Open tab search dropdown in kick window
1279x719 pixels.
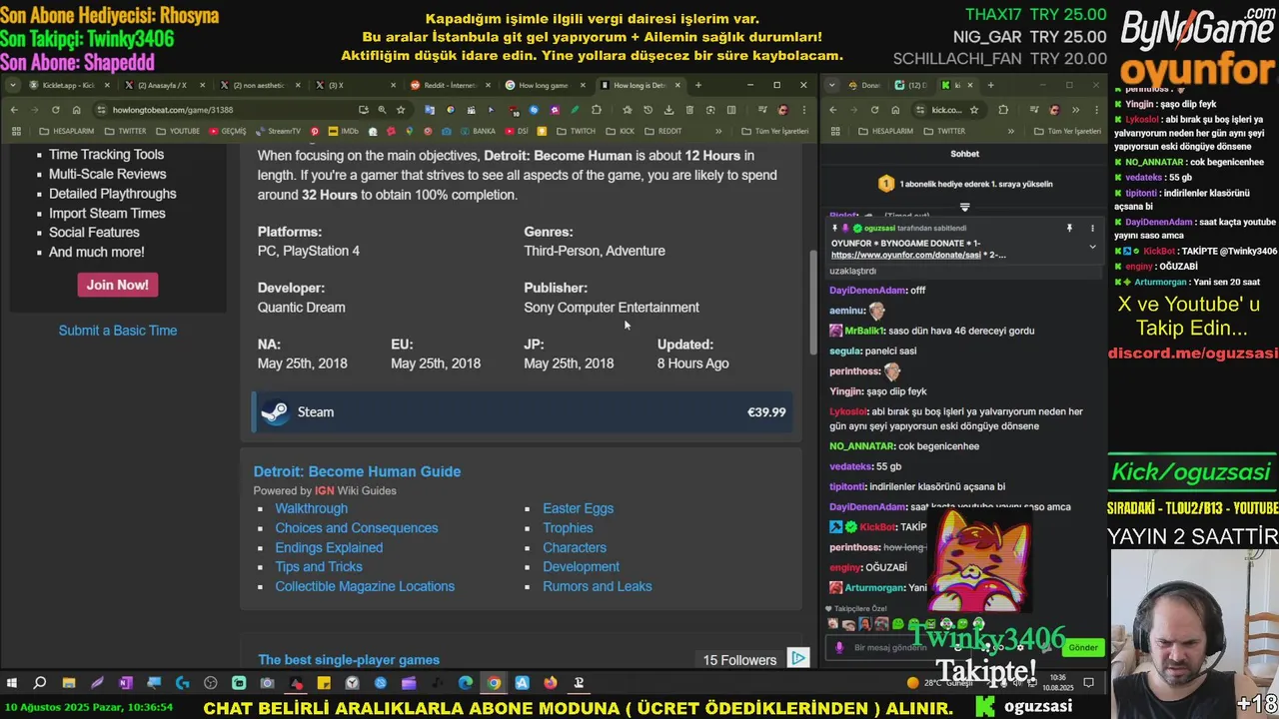[831, 85]
